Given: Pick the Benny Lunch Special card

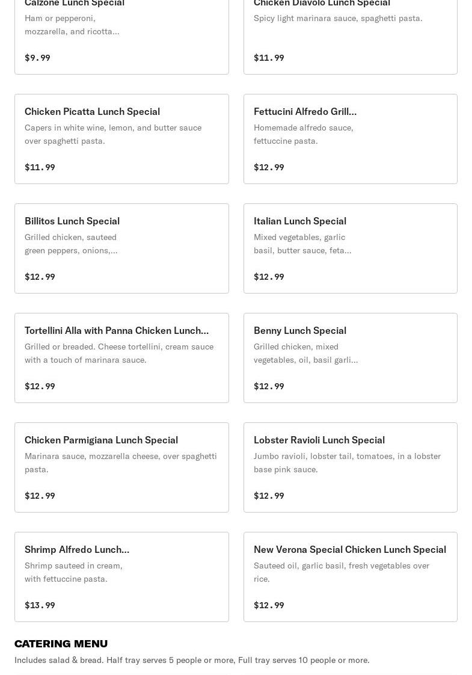Looking at the screenshot, I should 350,357.
